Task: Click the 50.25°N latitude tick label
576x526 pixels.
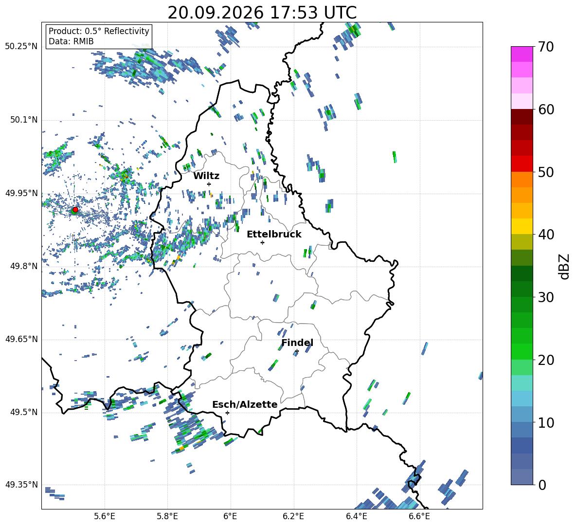Action: (x=21, y=47)
